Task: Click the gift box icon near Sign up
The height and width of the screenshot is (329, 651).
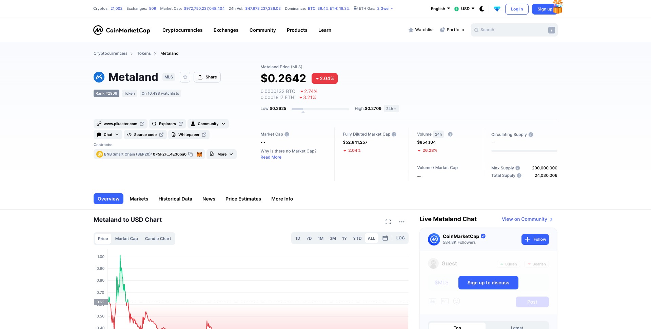Action: (x=558, y=7)
